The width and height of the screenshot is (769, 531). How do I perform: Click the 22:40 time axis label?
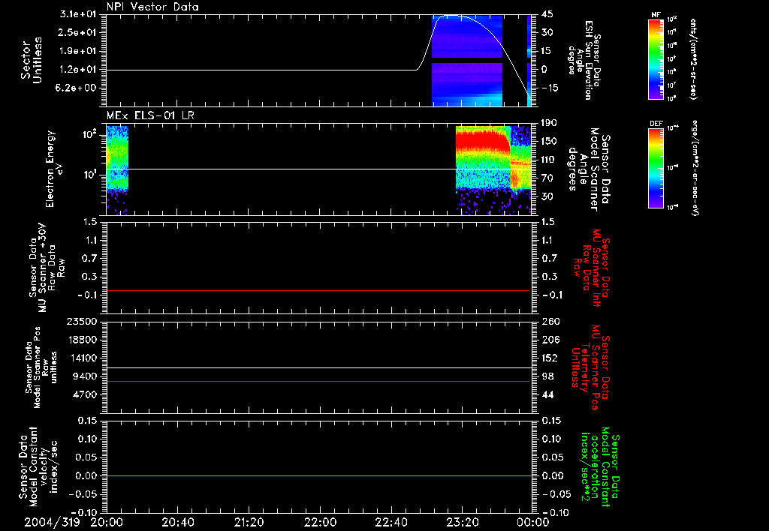(x=391, y=522)
